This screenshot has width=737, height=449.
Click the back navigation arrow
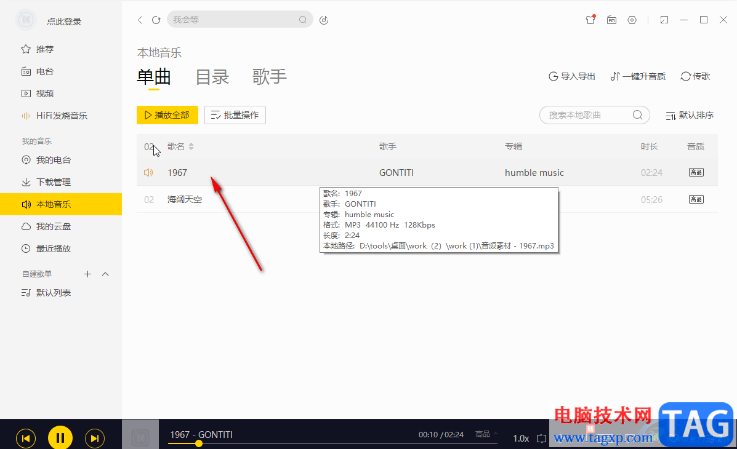coord(140,20)
